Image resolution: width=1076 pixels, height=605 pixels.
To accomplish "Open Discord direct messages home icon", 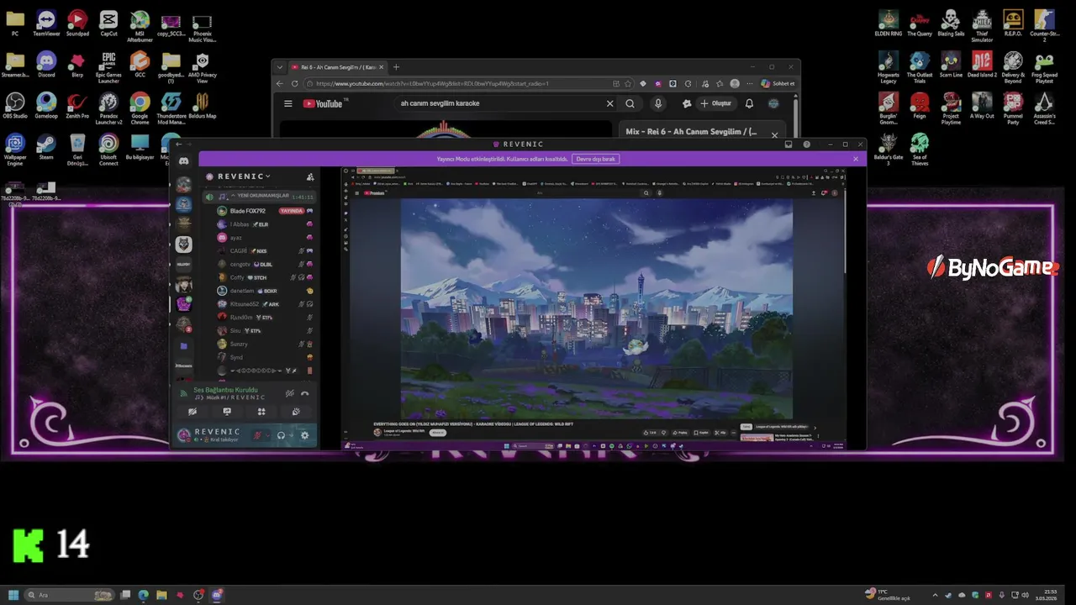I will point(183,161).
